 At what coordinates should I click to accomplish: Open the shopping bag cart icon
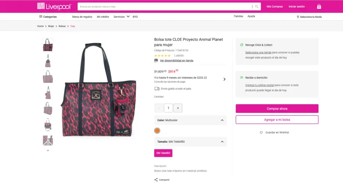point(319,7)
